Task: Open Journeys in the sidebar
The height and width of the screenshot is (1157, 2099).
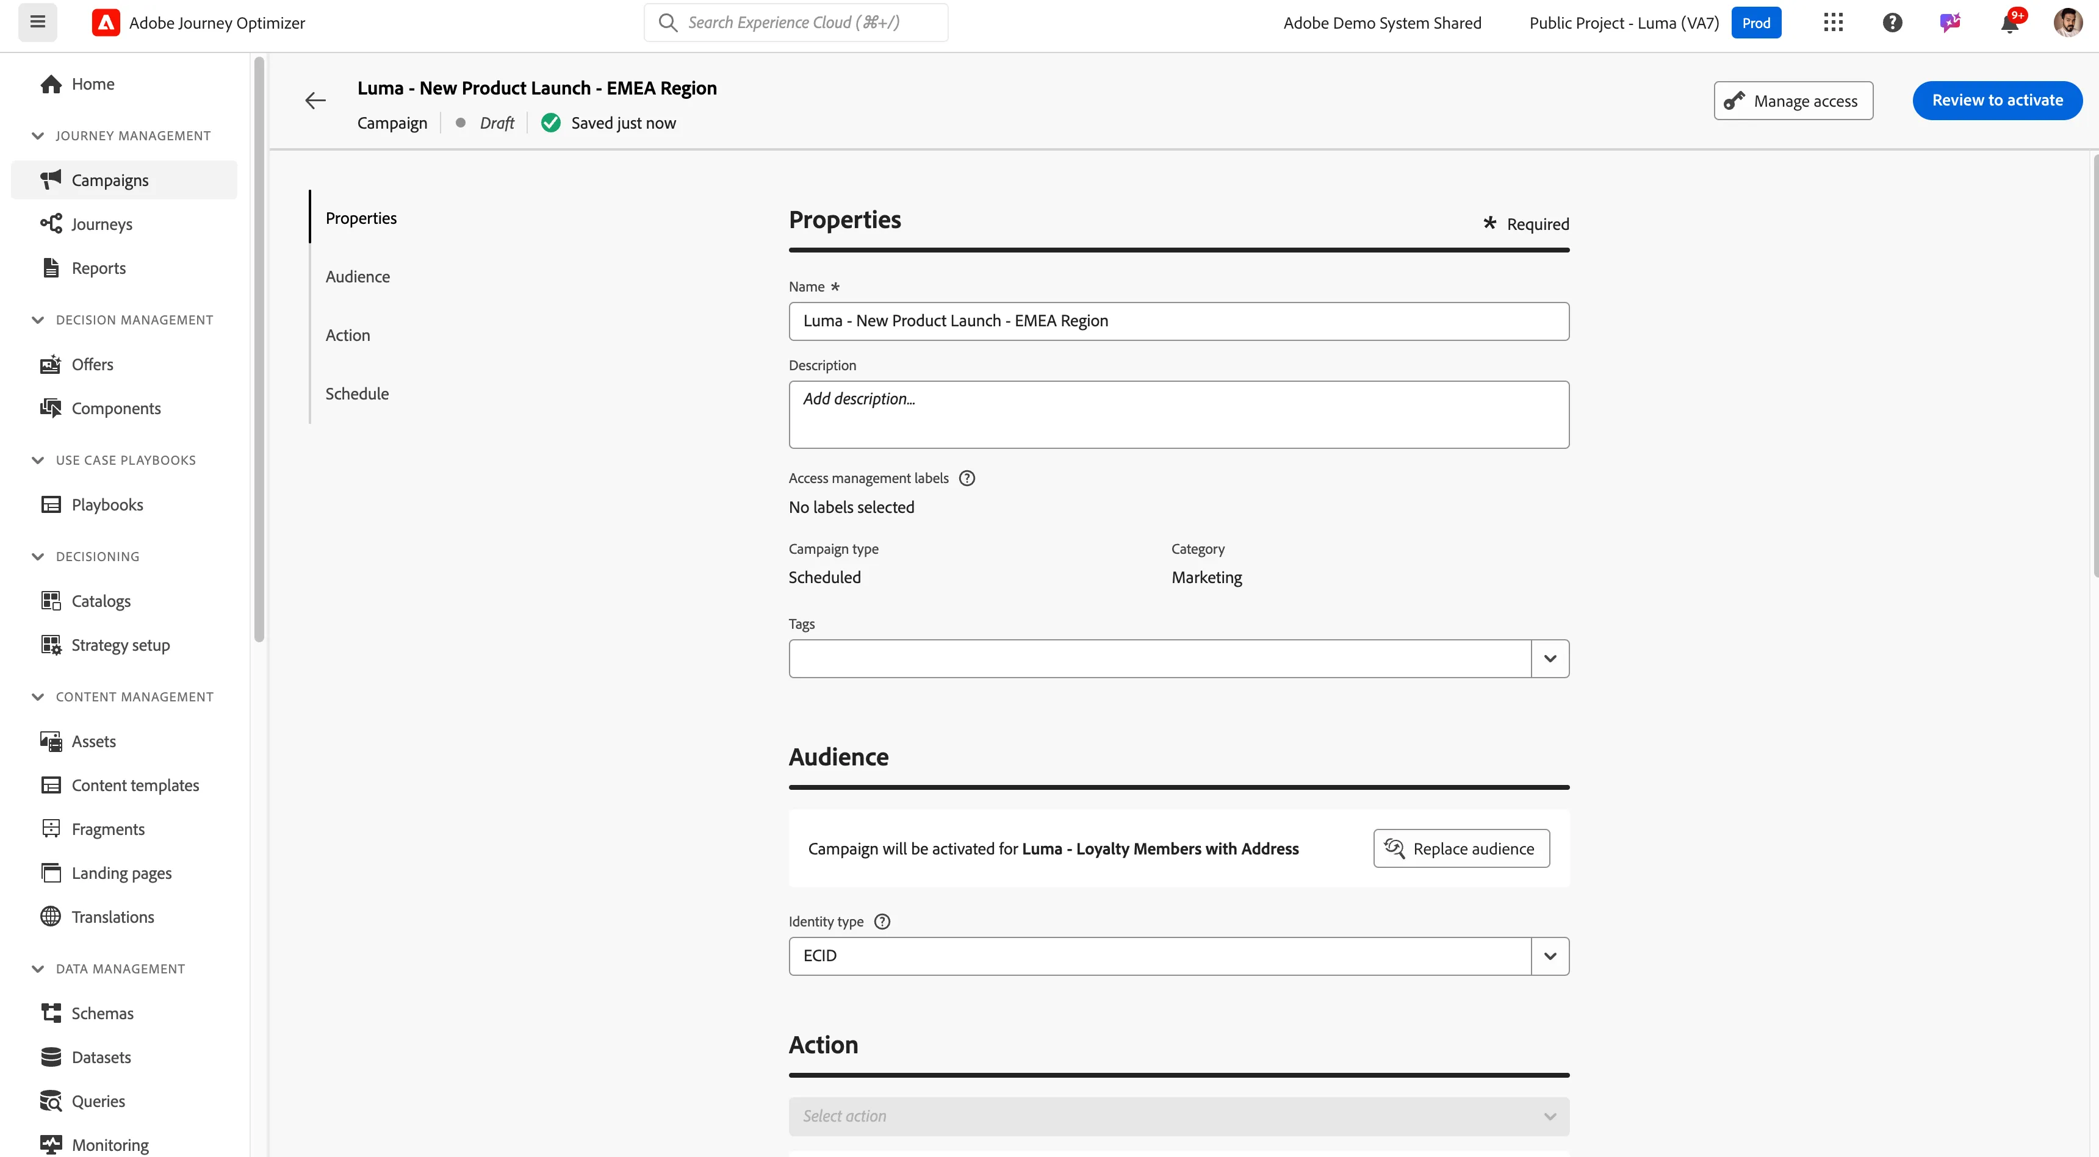Action: click(124, 224)
